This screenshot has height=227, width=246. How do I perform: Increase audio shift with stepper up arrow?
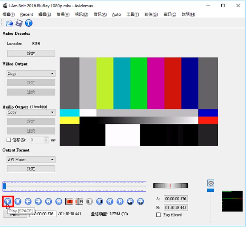coord(46,138)
